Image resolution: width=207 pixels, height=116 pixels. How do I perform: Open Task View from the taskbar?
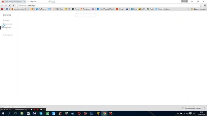click(x=16, y=113)
